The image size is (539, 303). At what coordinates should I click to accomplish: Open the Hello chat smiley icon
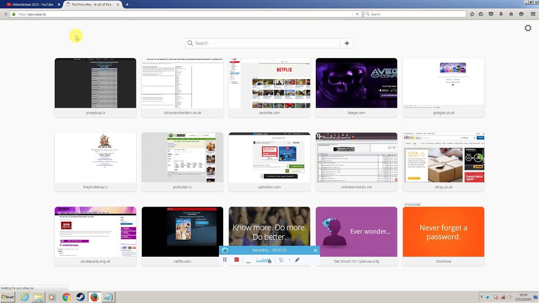[x=521, y=14]
